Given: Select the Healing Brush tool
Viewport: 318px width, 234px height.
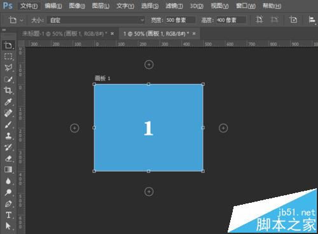Looking at the screenshot, I should [x=8, y=113].
